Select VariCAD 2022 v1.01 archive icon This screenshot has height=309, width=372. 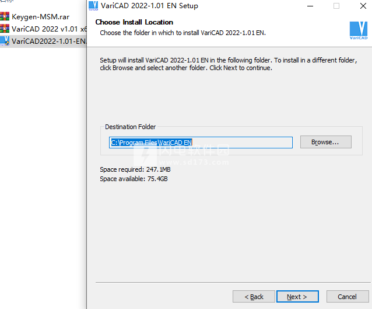click(x=5, y=29)
